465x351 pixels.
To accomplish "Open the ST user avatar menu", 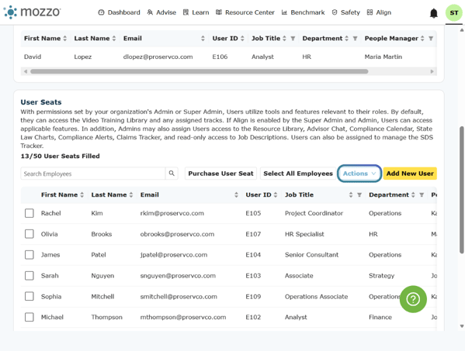I will (x=453, y=12).
